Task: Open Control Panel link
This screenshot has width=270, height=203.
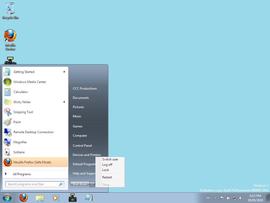Action: 82,146
